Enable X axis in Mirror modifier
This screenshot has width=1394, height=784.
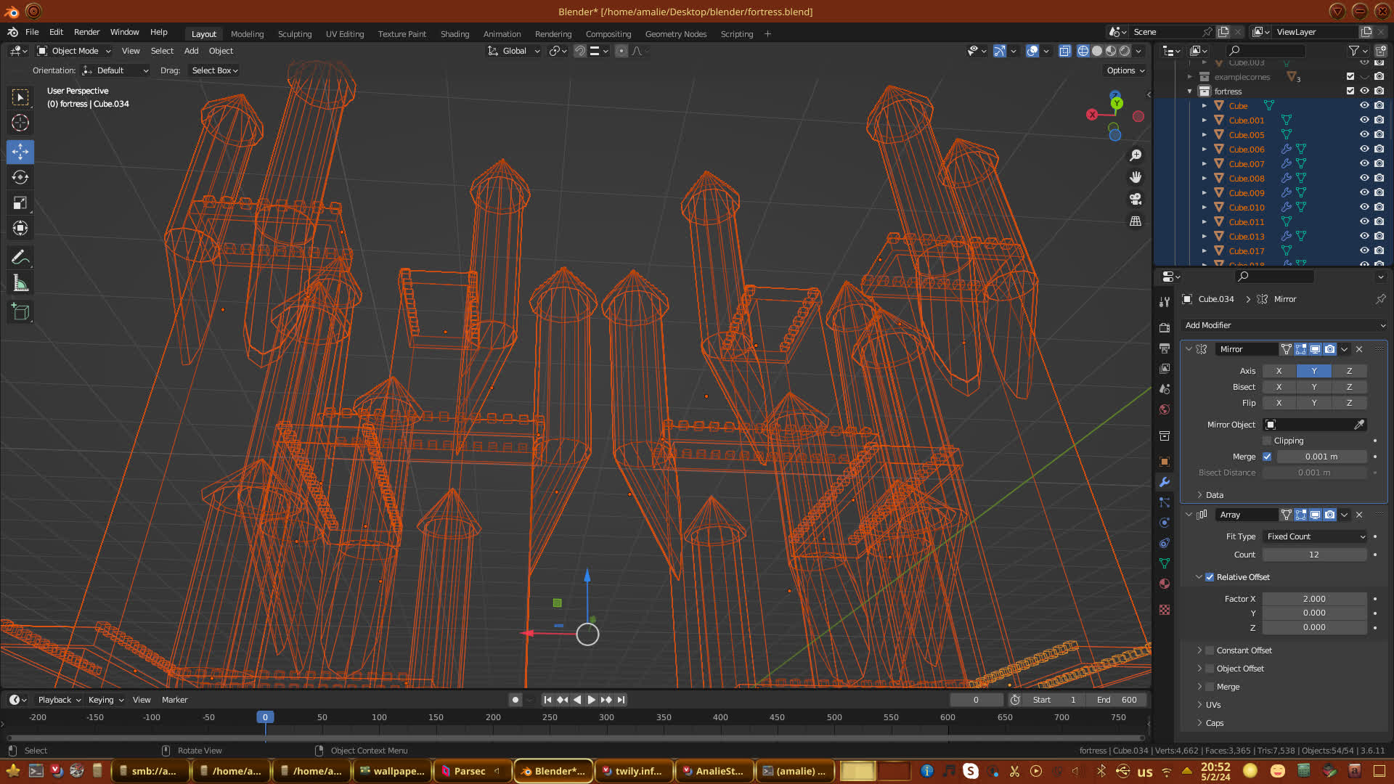(x=1279, y=371)
